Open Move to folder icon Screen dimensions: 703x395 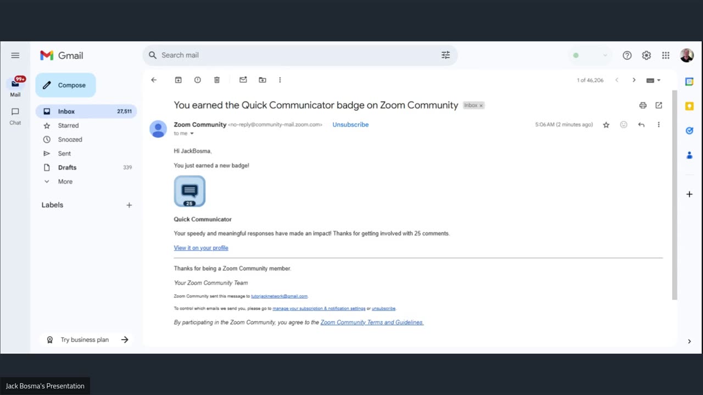pyautogui.click(x=263, y=80)
